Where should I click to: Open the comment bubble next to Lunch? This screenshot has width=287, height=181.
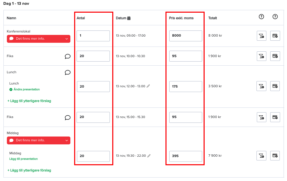coord(68,73)
